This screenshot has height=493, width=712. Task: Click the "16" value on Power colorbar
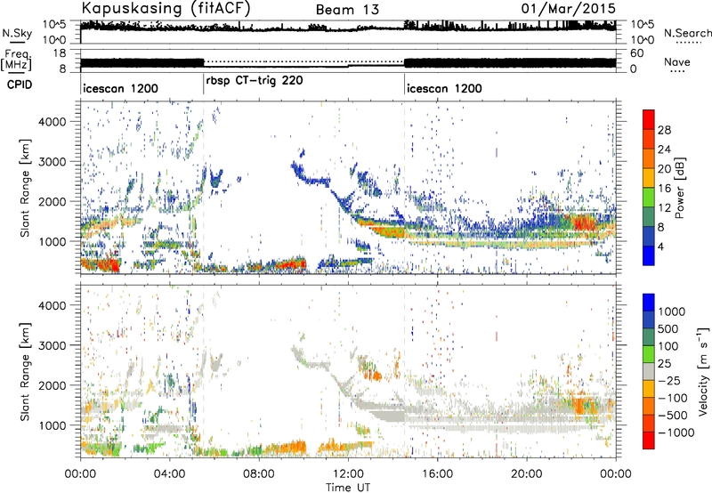tap(664, 189)
